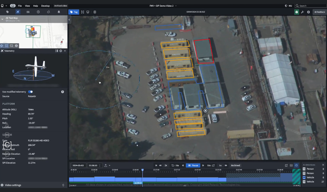Close the AI detections panel

point(323,165)
